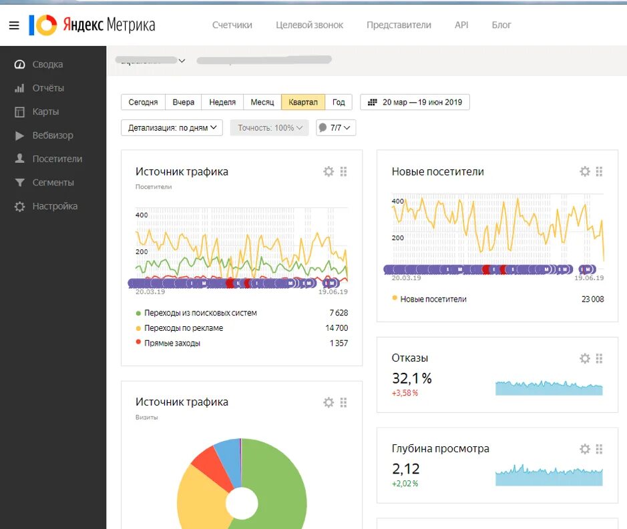Screen dimensions: 627x529
Task: Select Вчера period
Action: (184, 102)
